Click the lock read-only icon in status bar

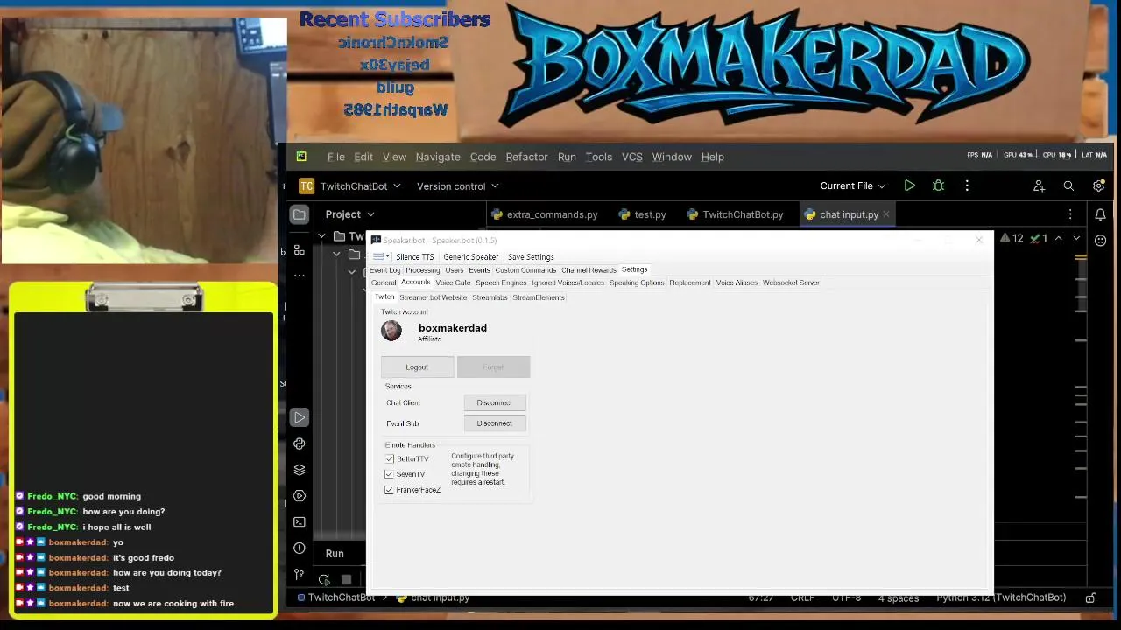point(1091,598)
